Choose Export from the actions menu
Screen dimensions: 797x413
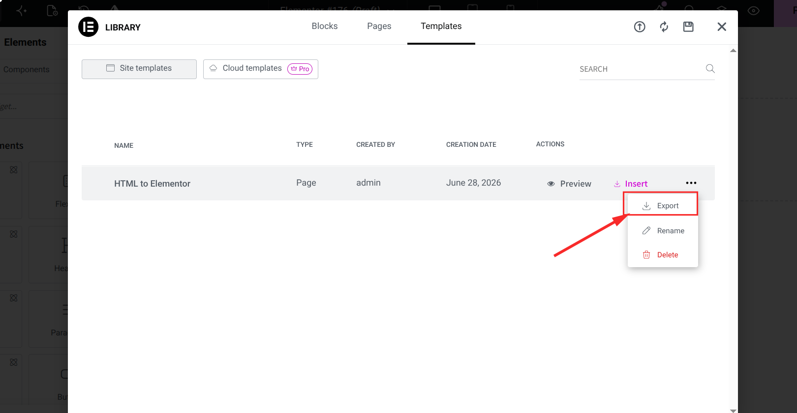tap(663, 206)
